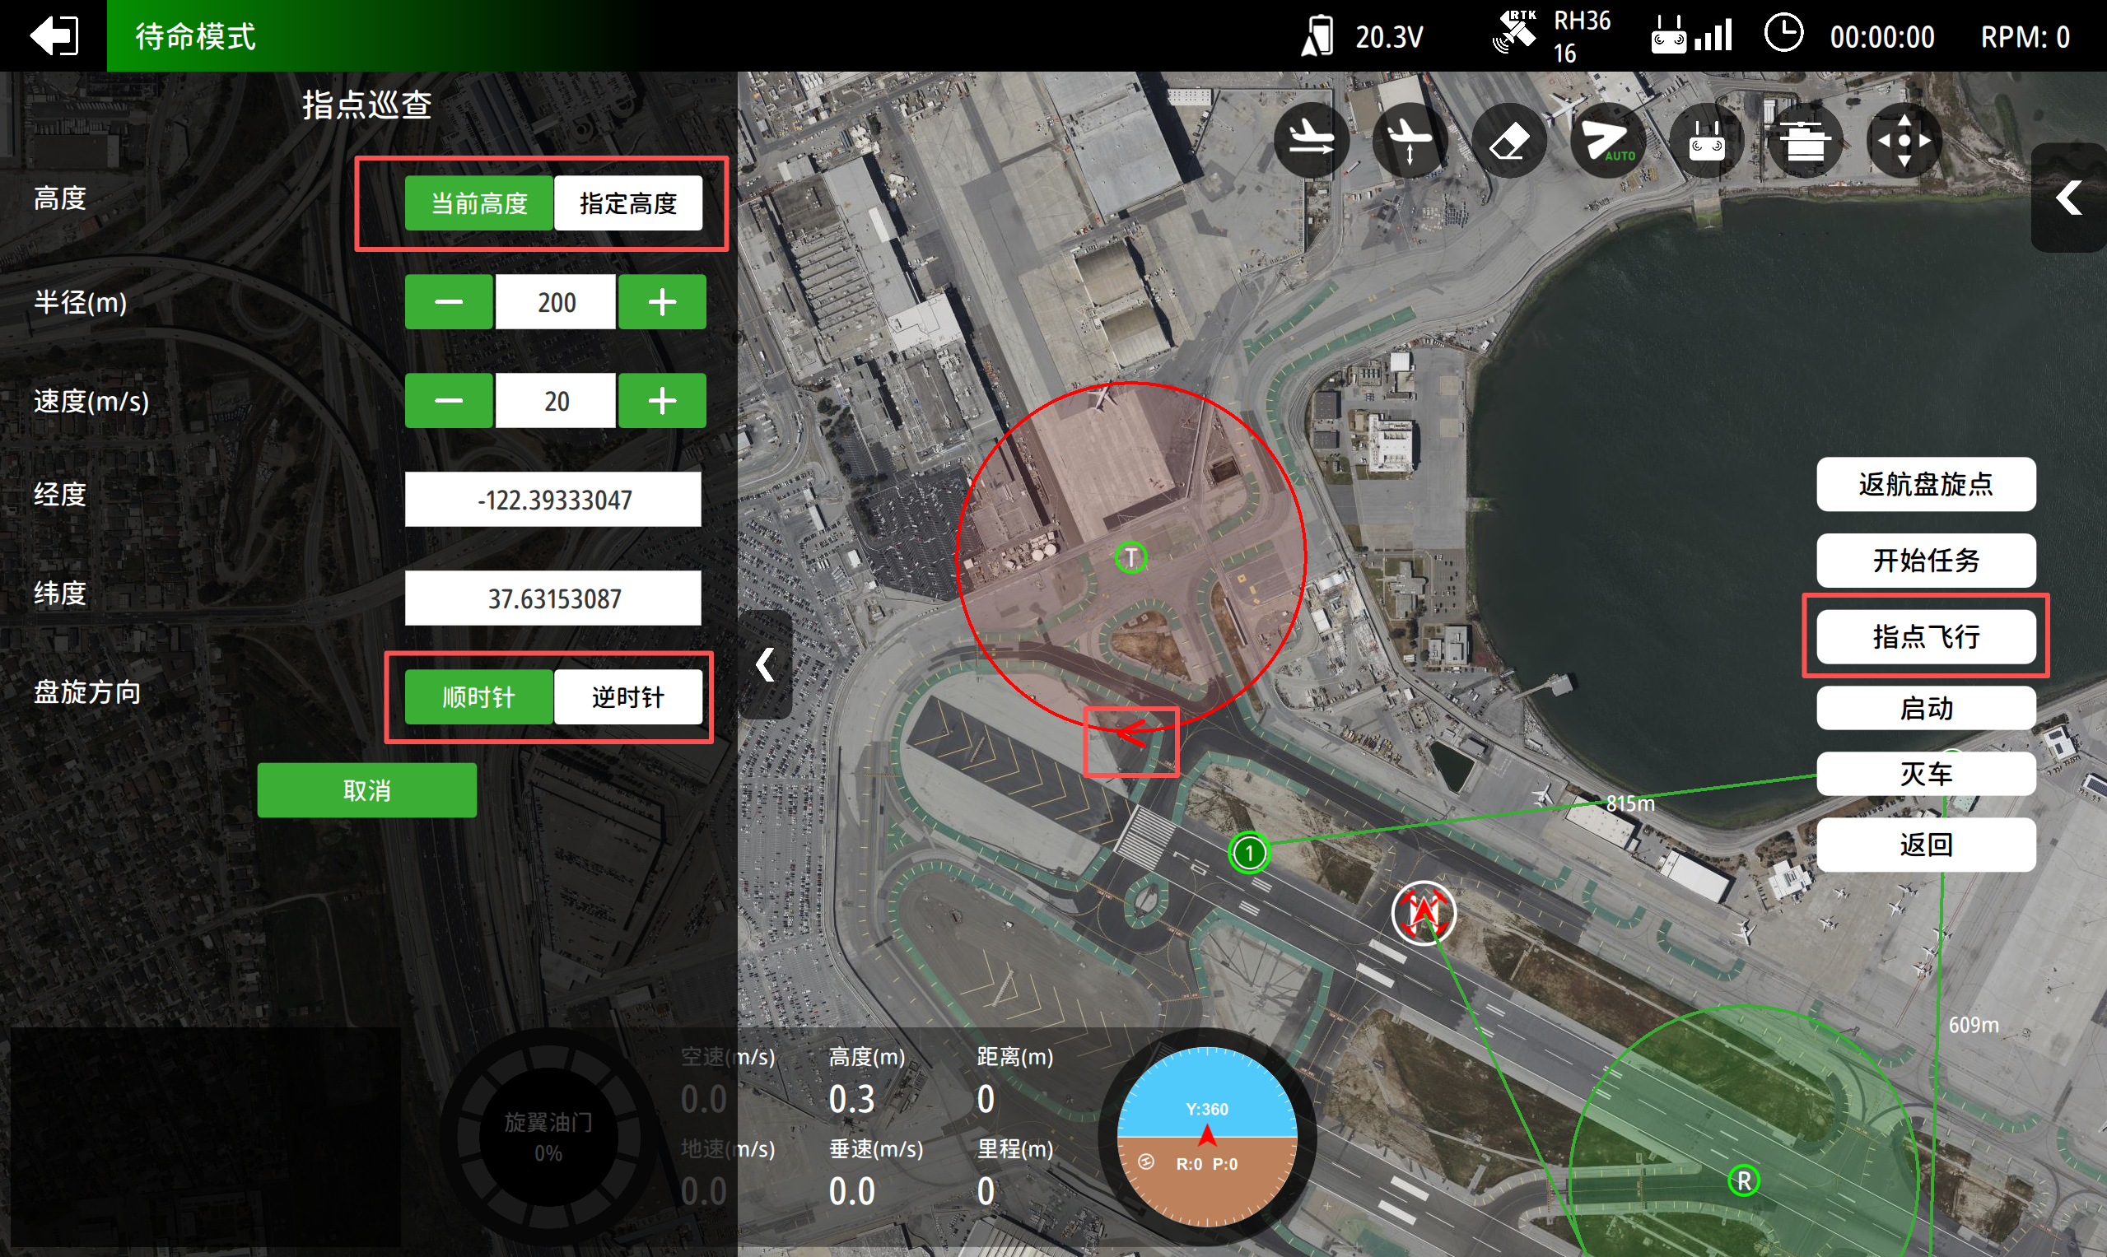
Task: Click the AUTO flight mode icon
Action: [1607, 140]
